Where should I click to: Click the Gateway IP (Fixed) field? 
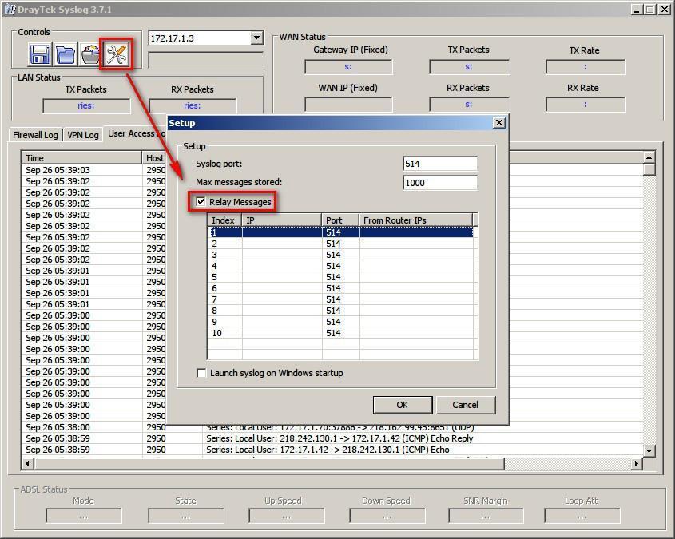[x=348, y=67]
